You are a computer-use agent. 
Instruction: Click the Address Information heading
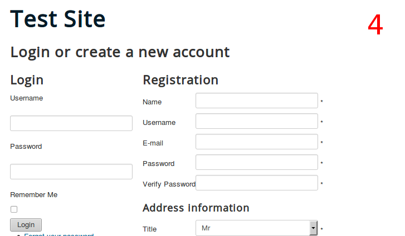point(196,208)
